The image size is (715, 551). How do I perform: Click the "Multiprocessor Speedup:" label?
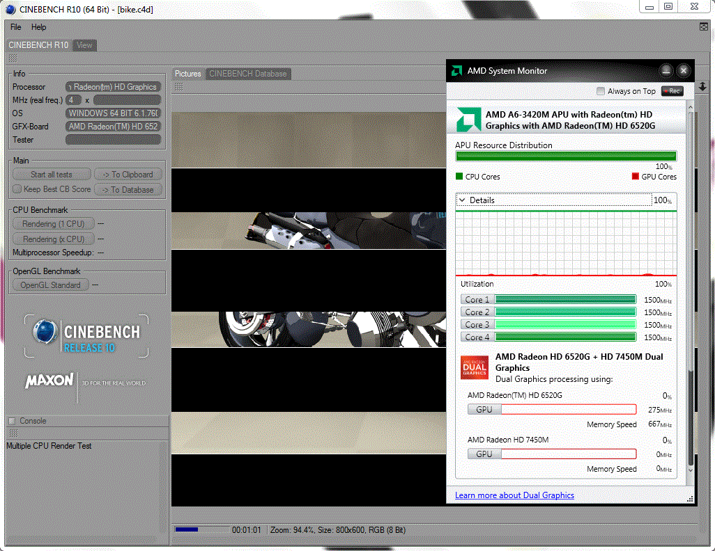[53, 253]
